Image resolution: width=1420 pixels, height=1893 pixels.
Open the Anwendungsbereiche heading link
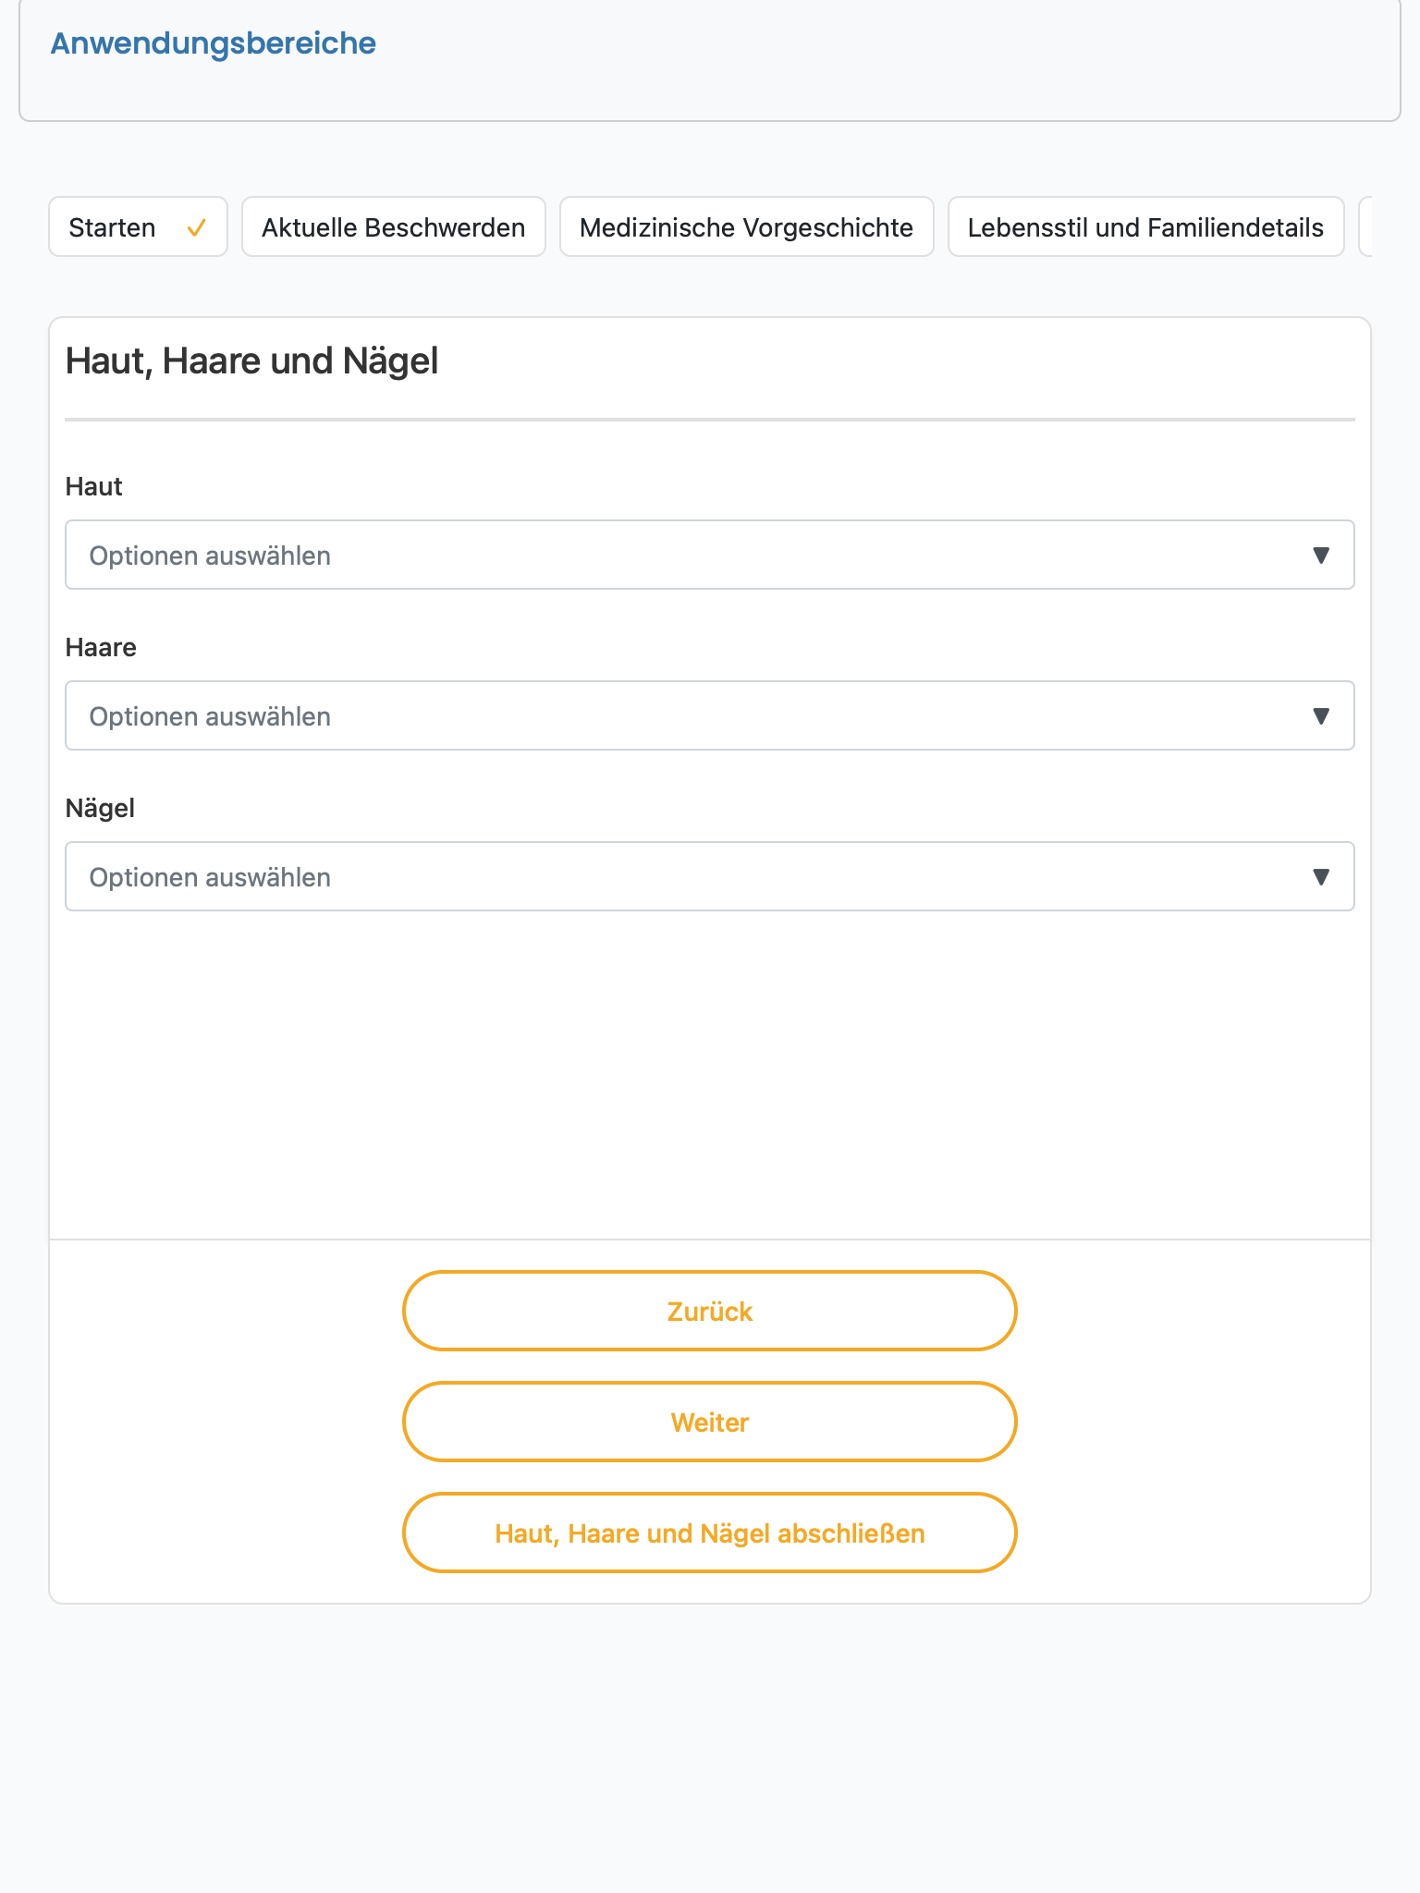pyautogui.click(x=214, y=43)
